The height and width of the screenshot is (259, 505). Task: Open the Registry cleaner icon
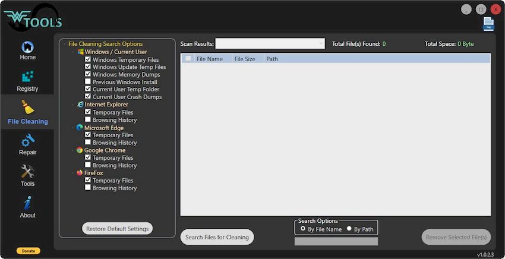coord(27,77)
